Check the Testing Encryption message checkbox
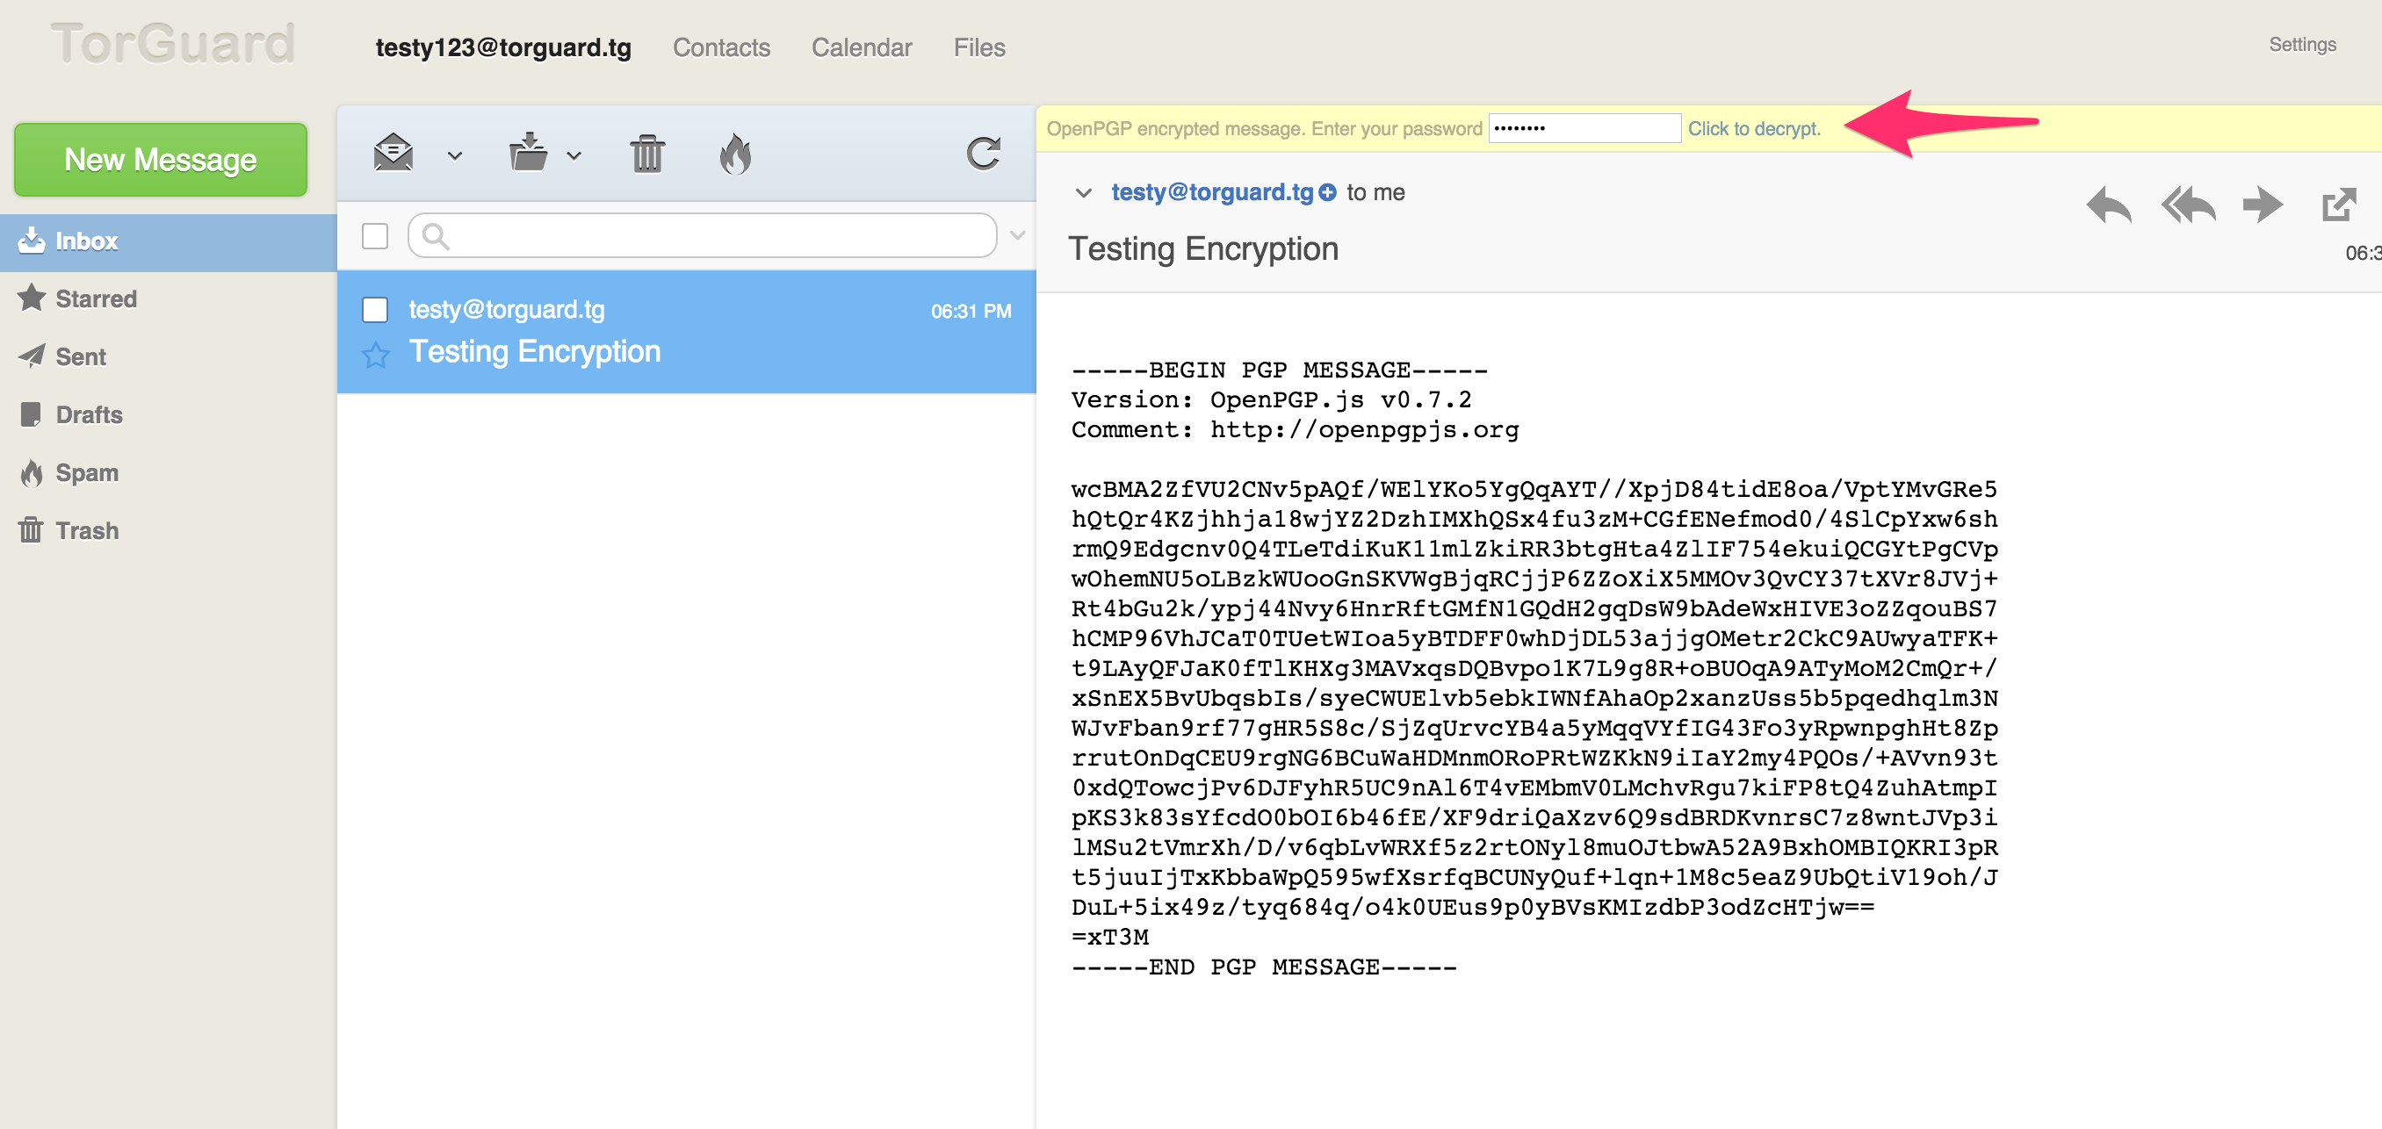The image size is (2382, 1129). pyautogui.click(x=374, y=310)
